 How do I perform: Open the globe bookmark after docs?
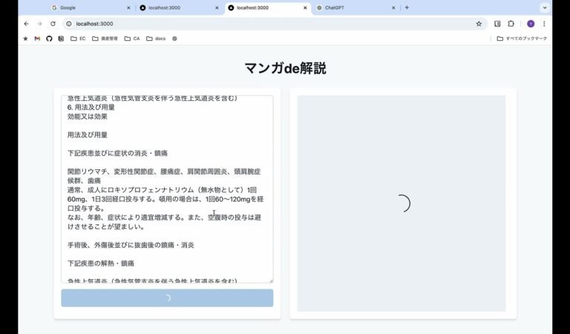coord(174,39)
